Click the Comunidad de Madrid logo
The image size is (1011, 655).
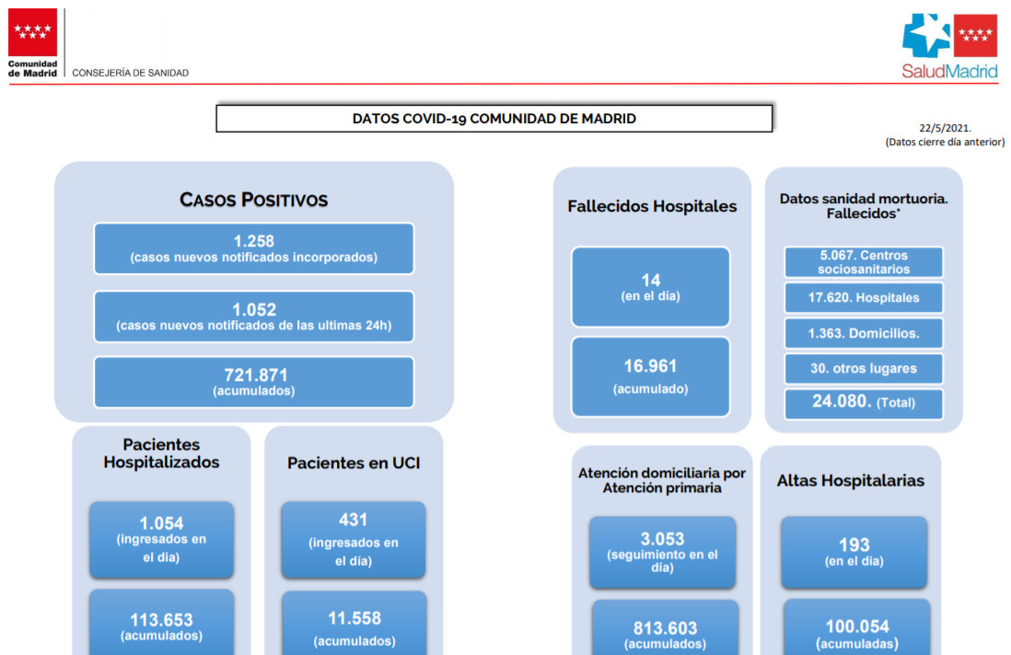pos(32,42)
